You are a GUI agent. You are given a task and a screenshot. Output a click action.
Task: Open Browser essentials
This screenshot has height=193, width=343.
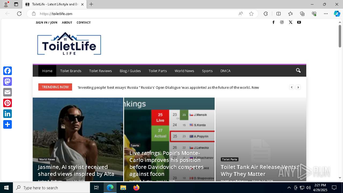314,14
